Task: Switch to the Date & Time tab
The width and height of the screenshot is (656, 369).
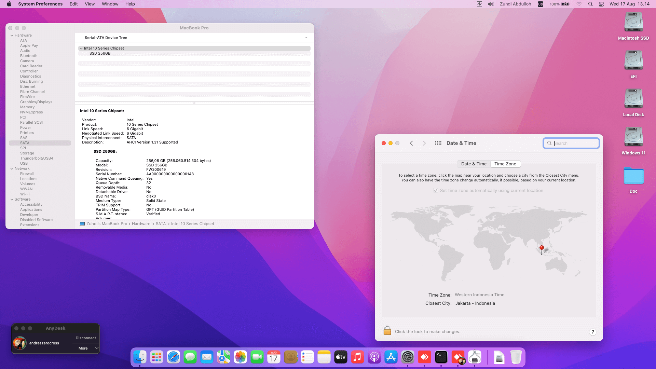Action: tap(474, 164)
